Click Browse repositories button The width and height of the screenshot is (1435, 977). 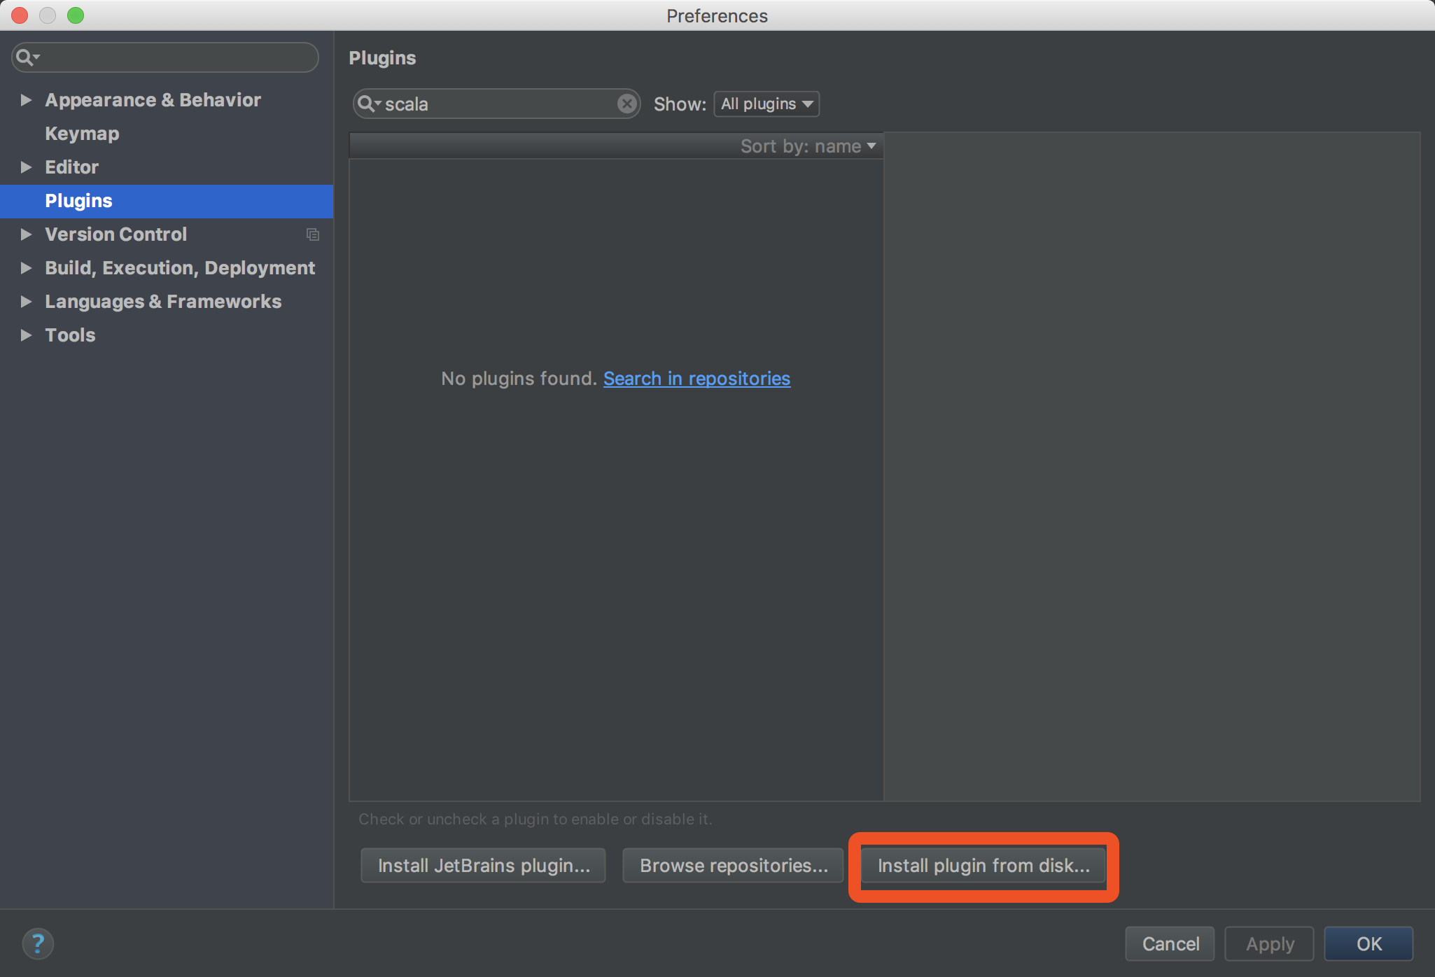734,866
